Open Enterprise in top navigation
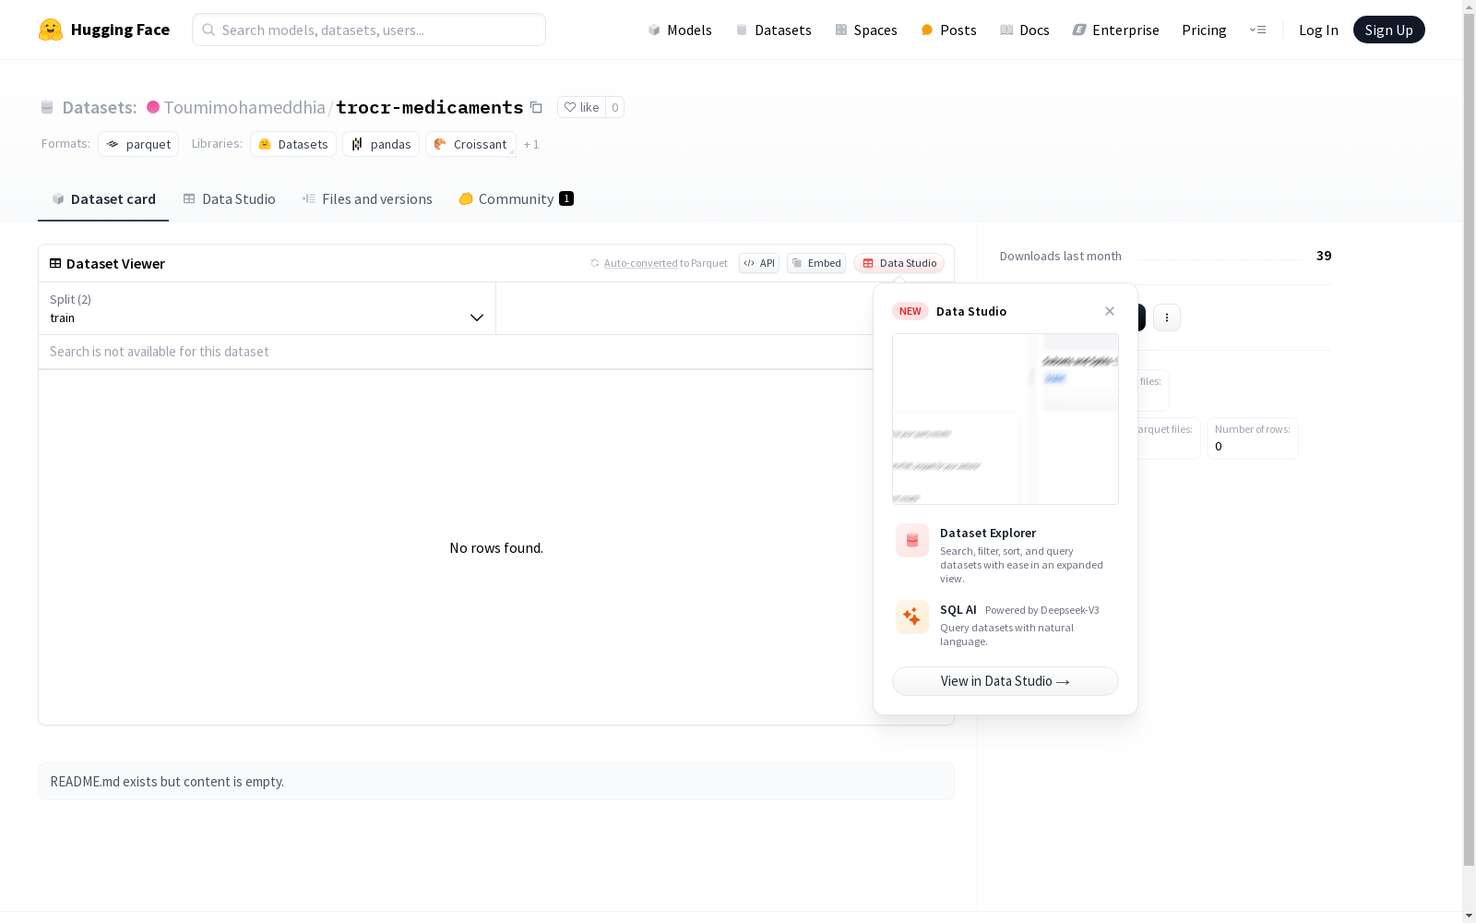This screenshot has width=1476, height=923. coord(1116,30)
